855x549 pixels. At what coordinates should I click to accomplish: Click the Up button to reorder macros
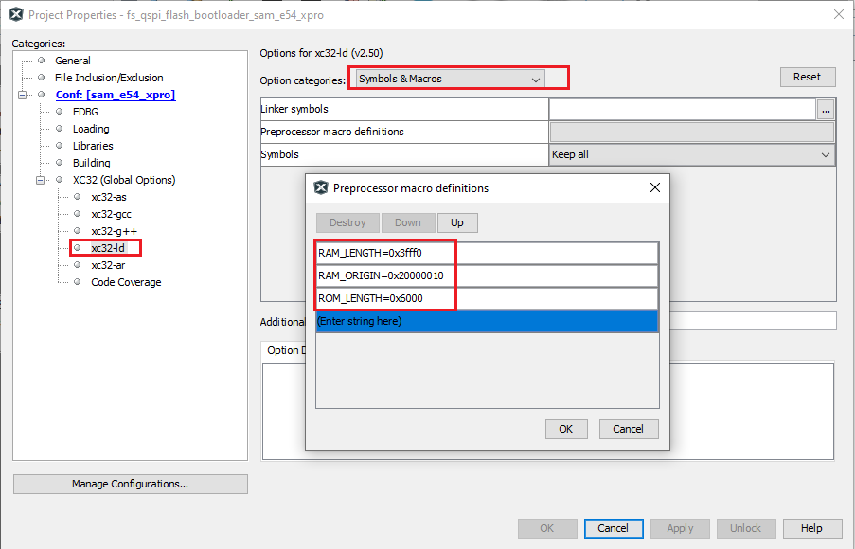[457, 222]
